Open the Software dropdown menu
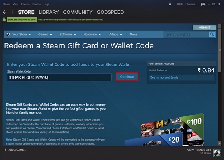This screenshot has height=160, width=224. click(x=68, y=35)
